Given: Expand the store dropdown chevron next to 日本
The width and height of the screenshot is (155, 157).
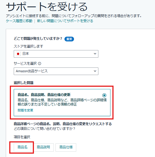Looking at the screenshot, I should point(95,54).
